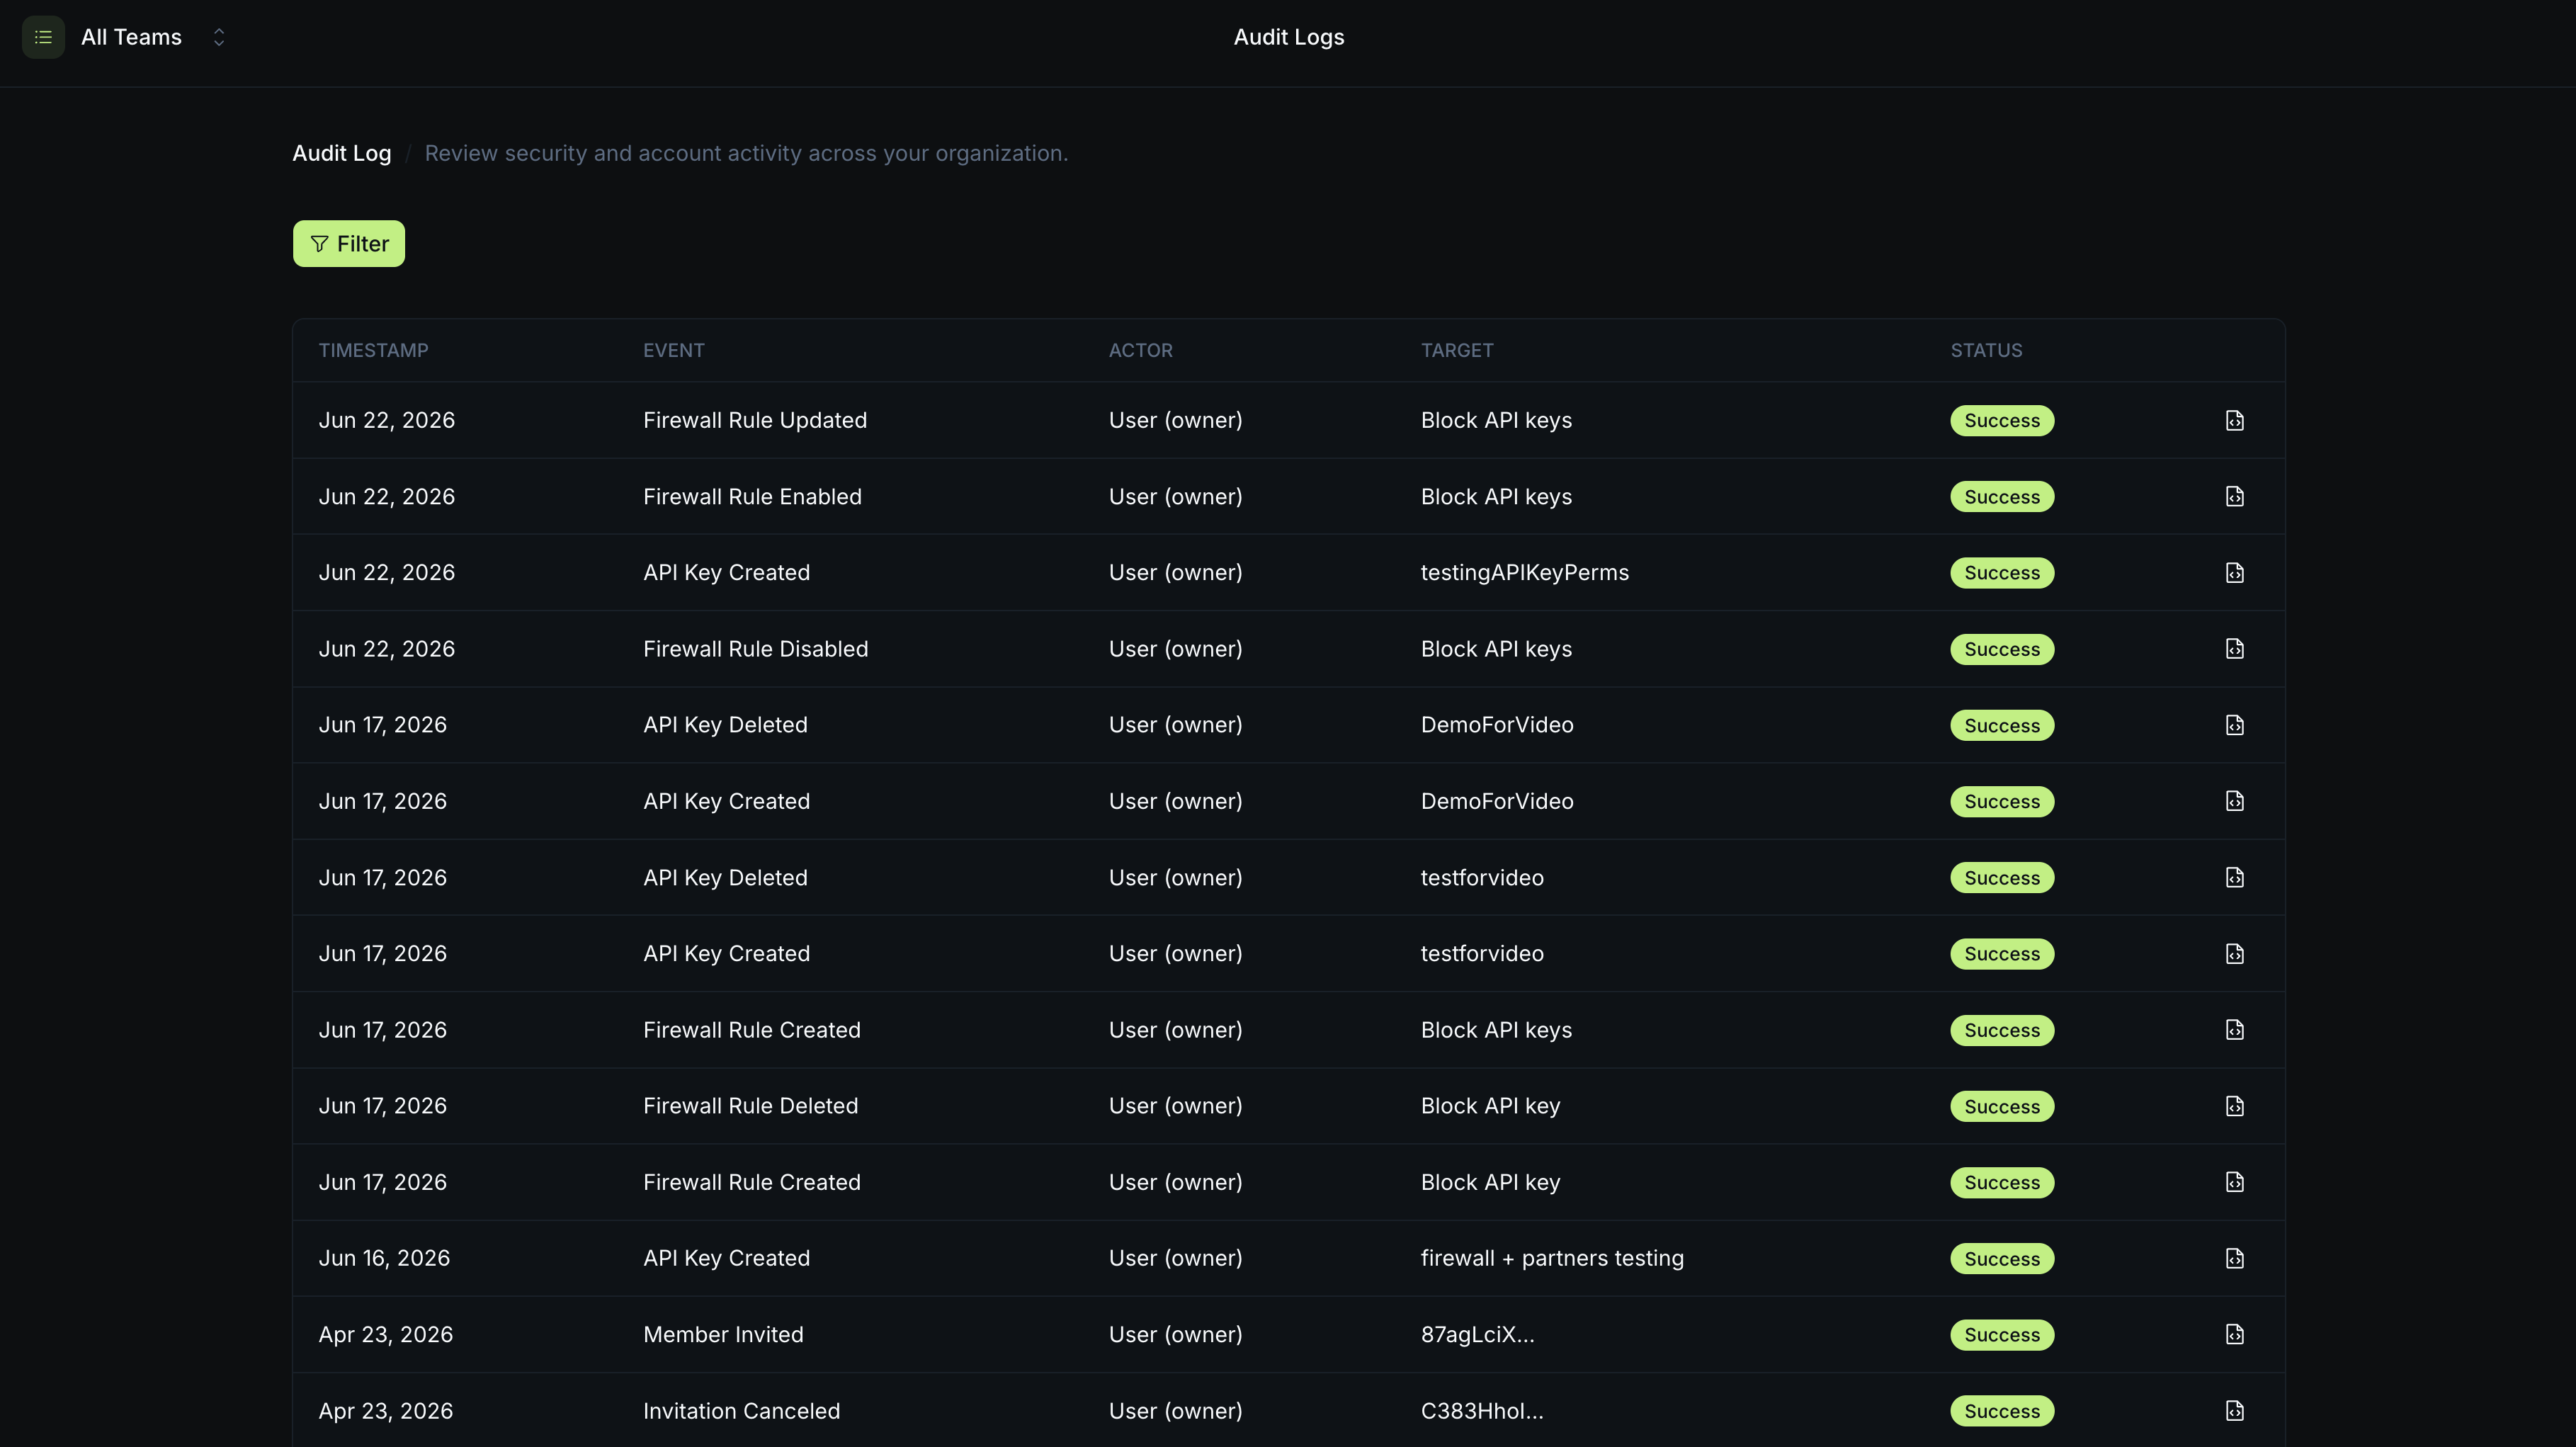
Task: Click User (owner) in testingAPIKeyPerms row
Action: 1175,573
